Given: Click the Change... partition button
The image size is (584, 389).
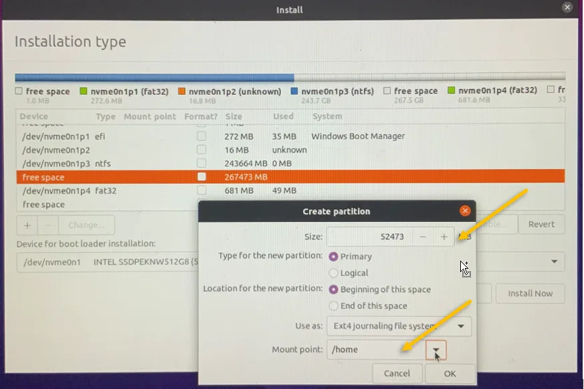Looking at the screenshot, I should coord(86,225).
